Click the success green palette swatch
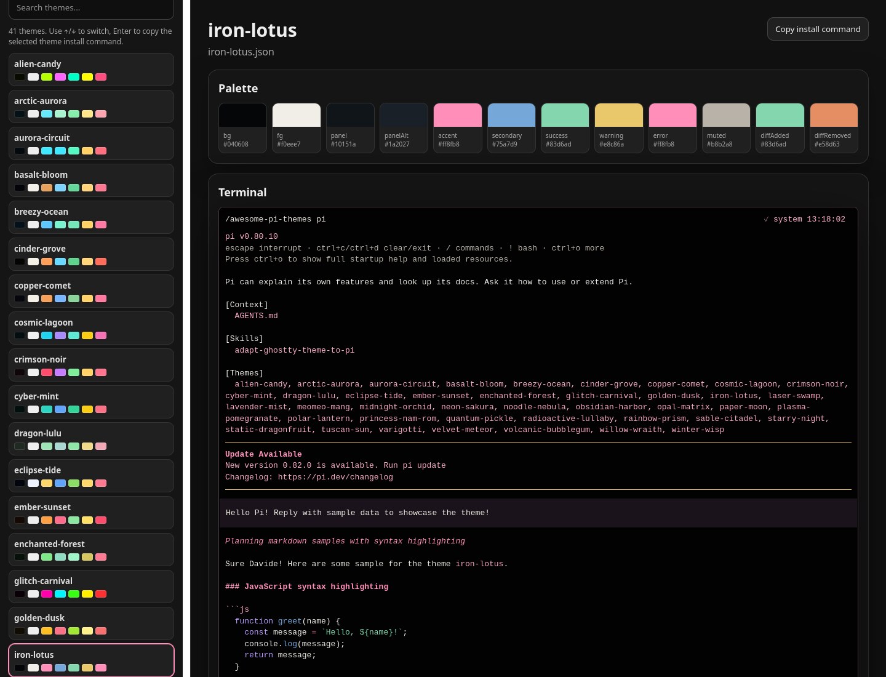Screen dimensions: 886x677 tap(565, 128)
